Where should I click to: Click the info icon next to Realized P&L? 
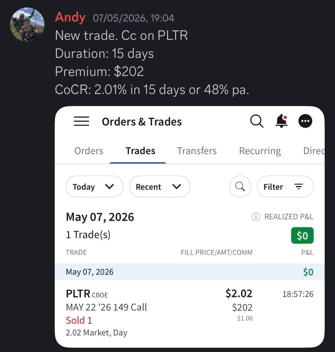[x=256, y=216]
